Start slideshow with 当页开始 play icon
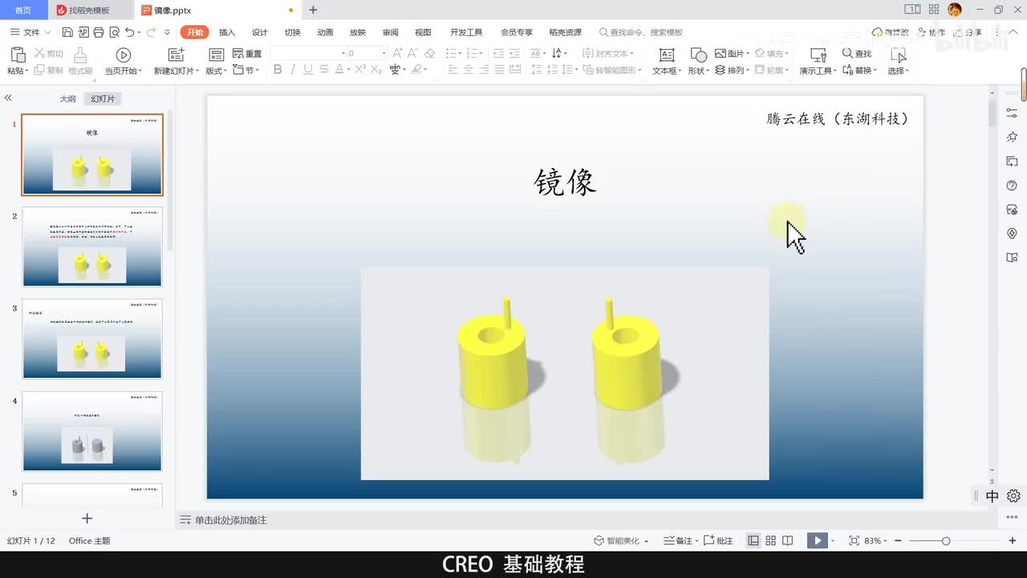The height and width of the screenshot is (578, 1027). point(124,55)
